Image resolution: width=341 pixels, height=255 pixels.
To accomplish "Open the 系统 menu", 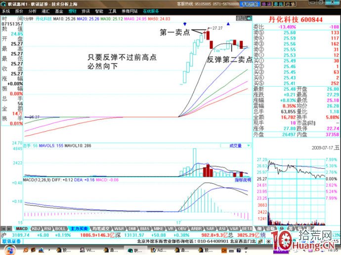I will coord(6,11).
